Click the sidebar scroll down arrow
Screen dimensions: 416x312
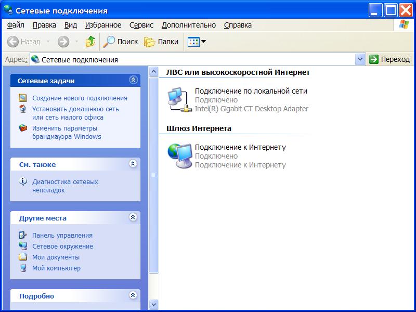click(x=153, y=304)
